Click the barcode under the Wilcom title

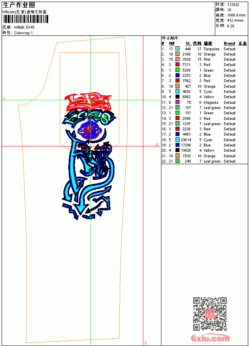pyautogui.click(x=25, y=19)
